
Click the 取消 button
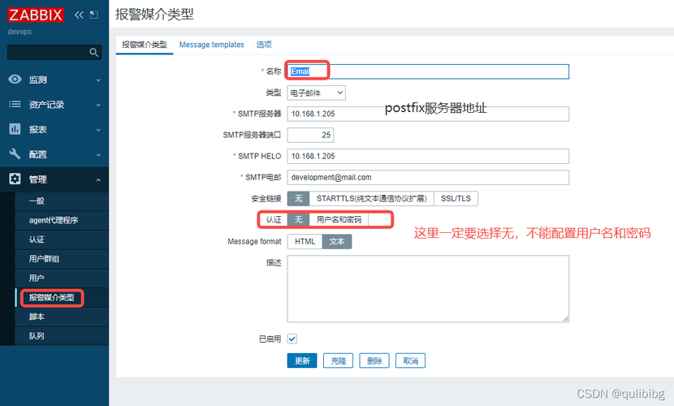pos(411,361)
